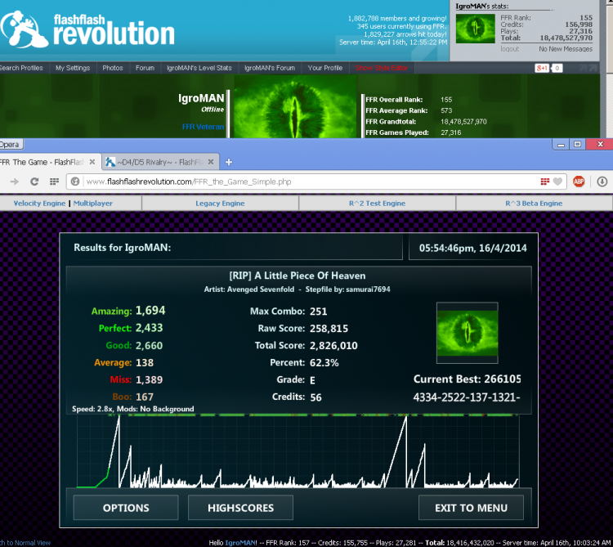613x547 pixels.
Task: Minimize the Opera window
Action: point(562,144)
